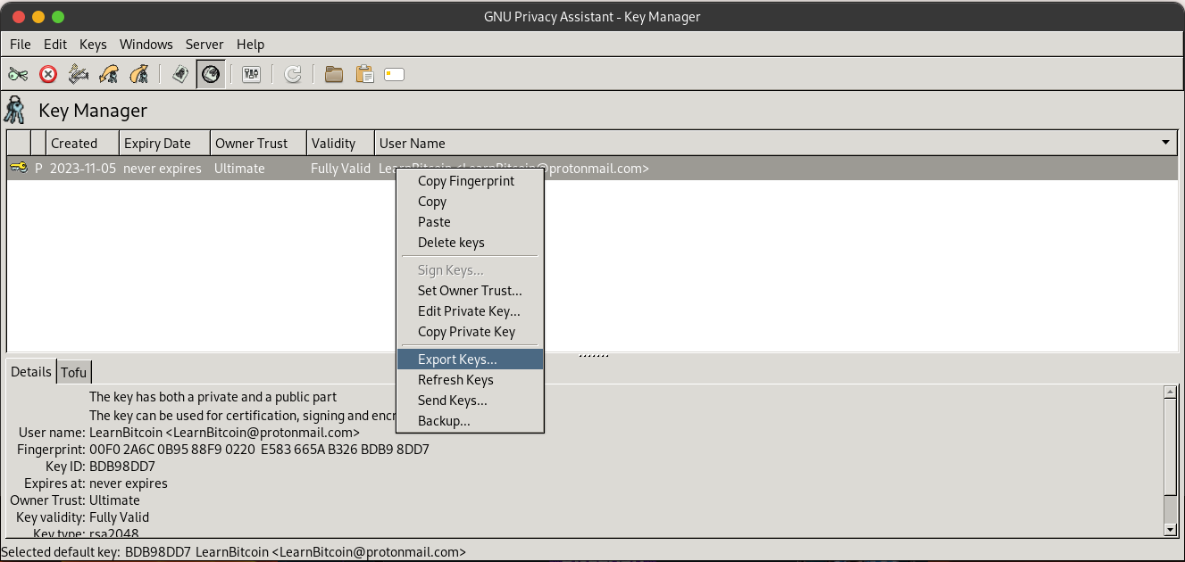Select Backup... in the context menu
The width and height of the screenshot is (1185, 562).
[x=444, y=421]
